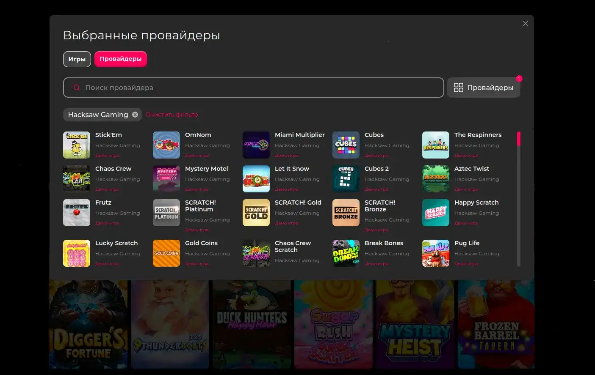Select the SCRATCH! Platinum game icon
This screenshot has height=375, width=595.
click(x=166, y=213)
